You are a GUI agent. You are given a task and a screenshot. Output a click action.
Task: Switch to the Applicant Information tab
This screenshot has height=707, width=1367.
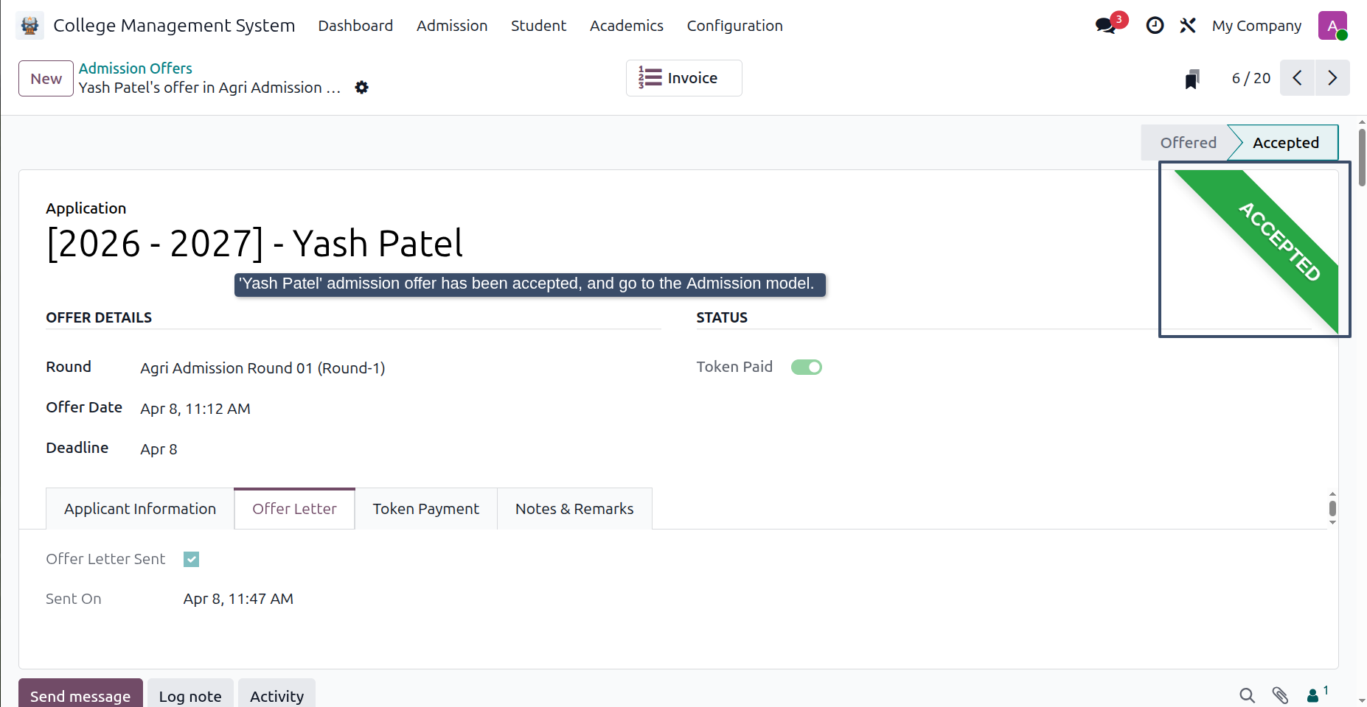pos(140,509)
